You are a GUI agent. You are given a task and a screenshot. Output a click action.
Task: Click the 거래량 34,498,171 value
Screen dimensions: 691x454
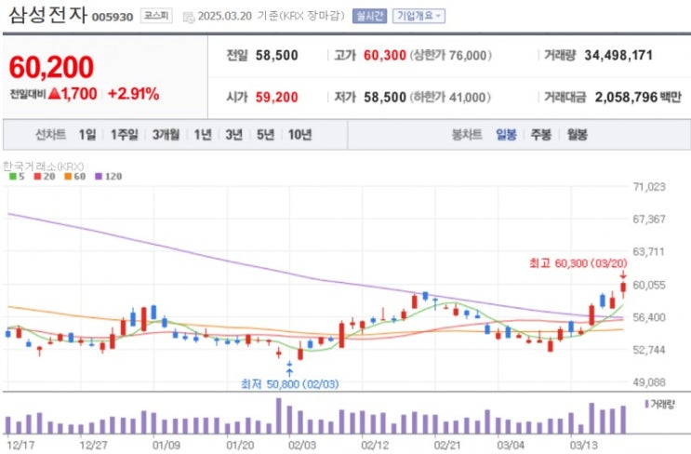tap(618, 56)
